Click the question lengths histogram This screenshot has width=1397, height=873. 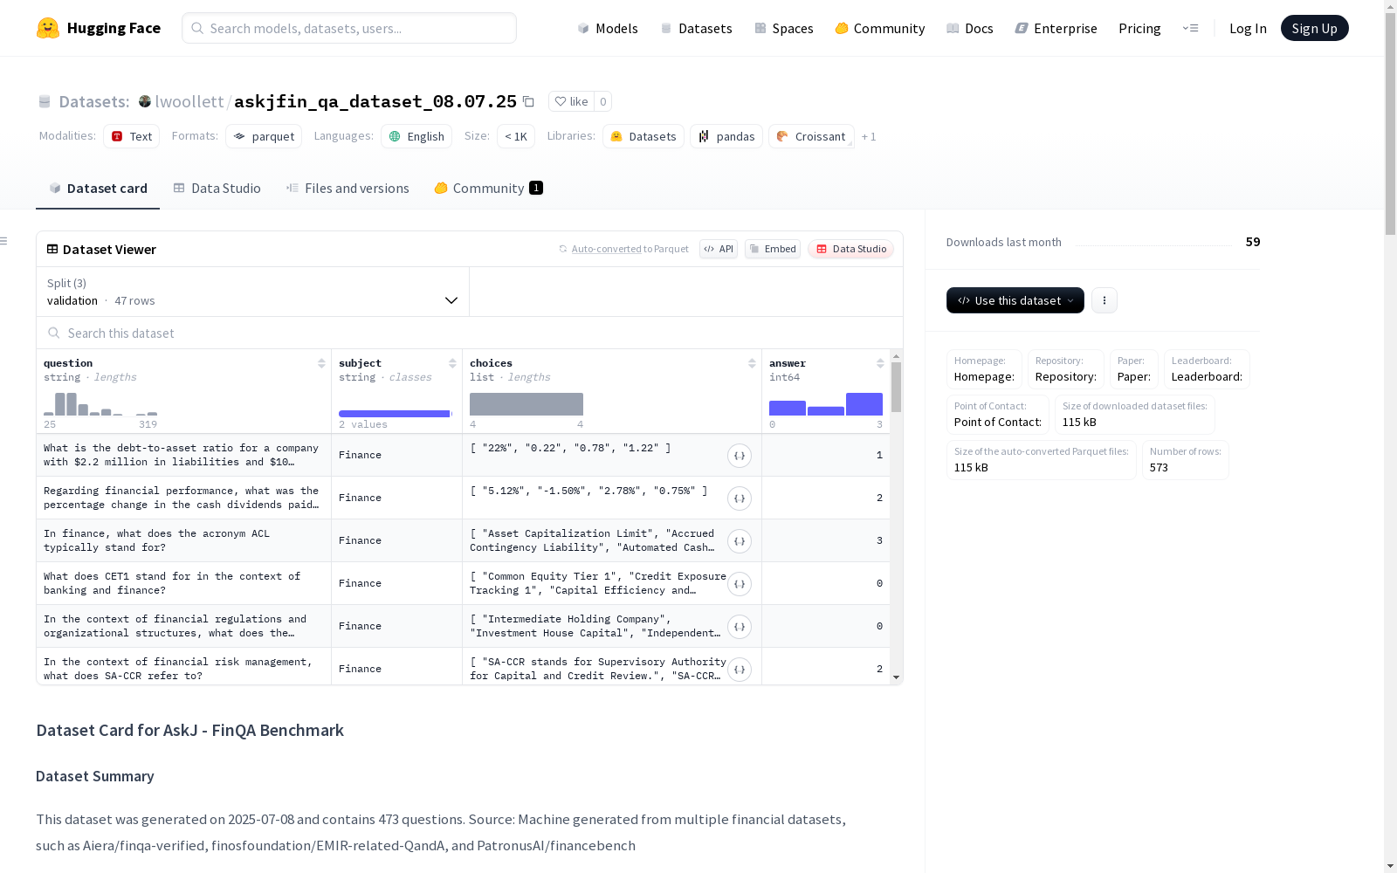100,404
